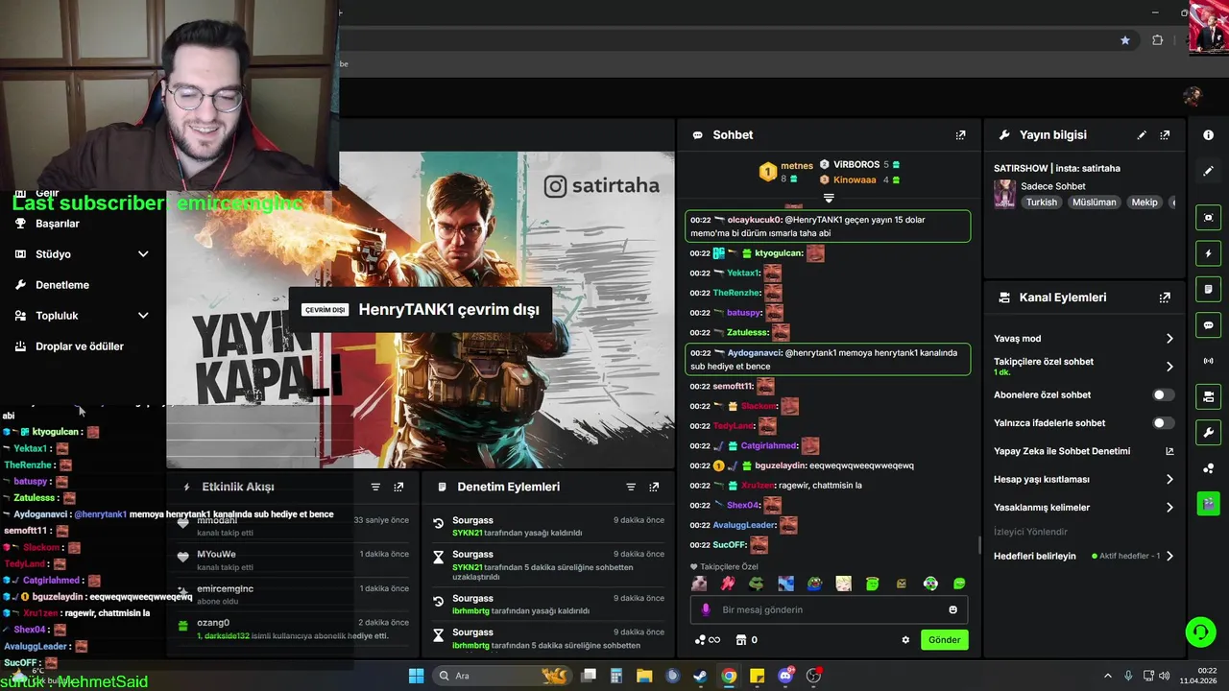
Task: Open Discord from the taskbar
Action: pyautogui.click(x=785, y=676)
